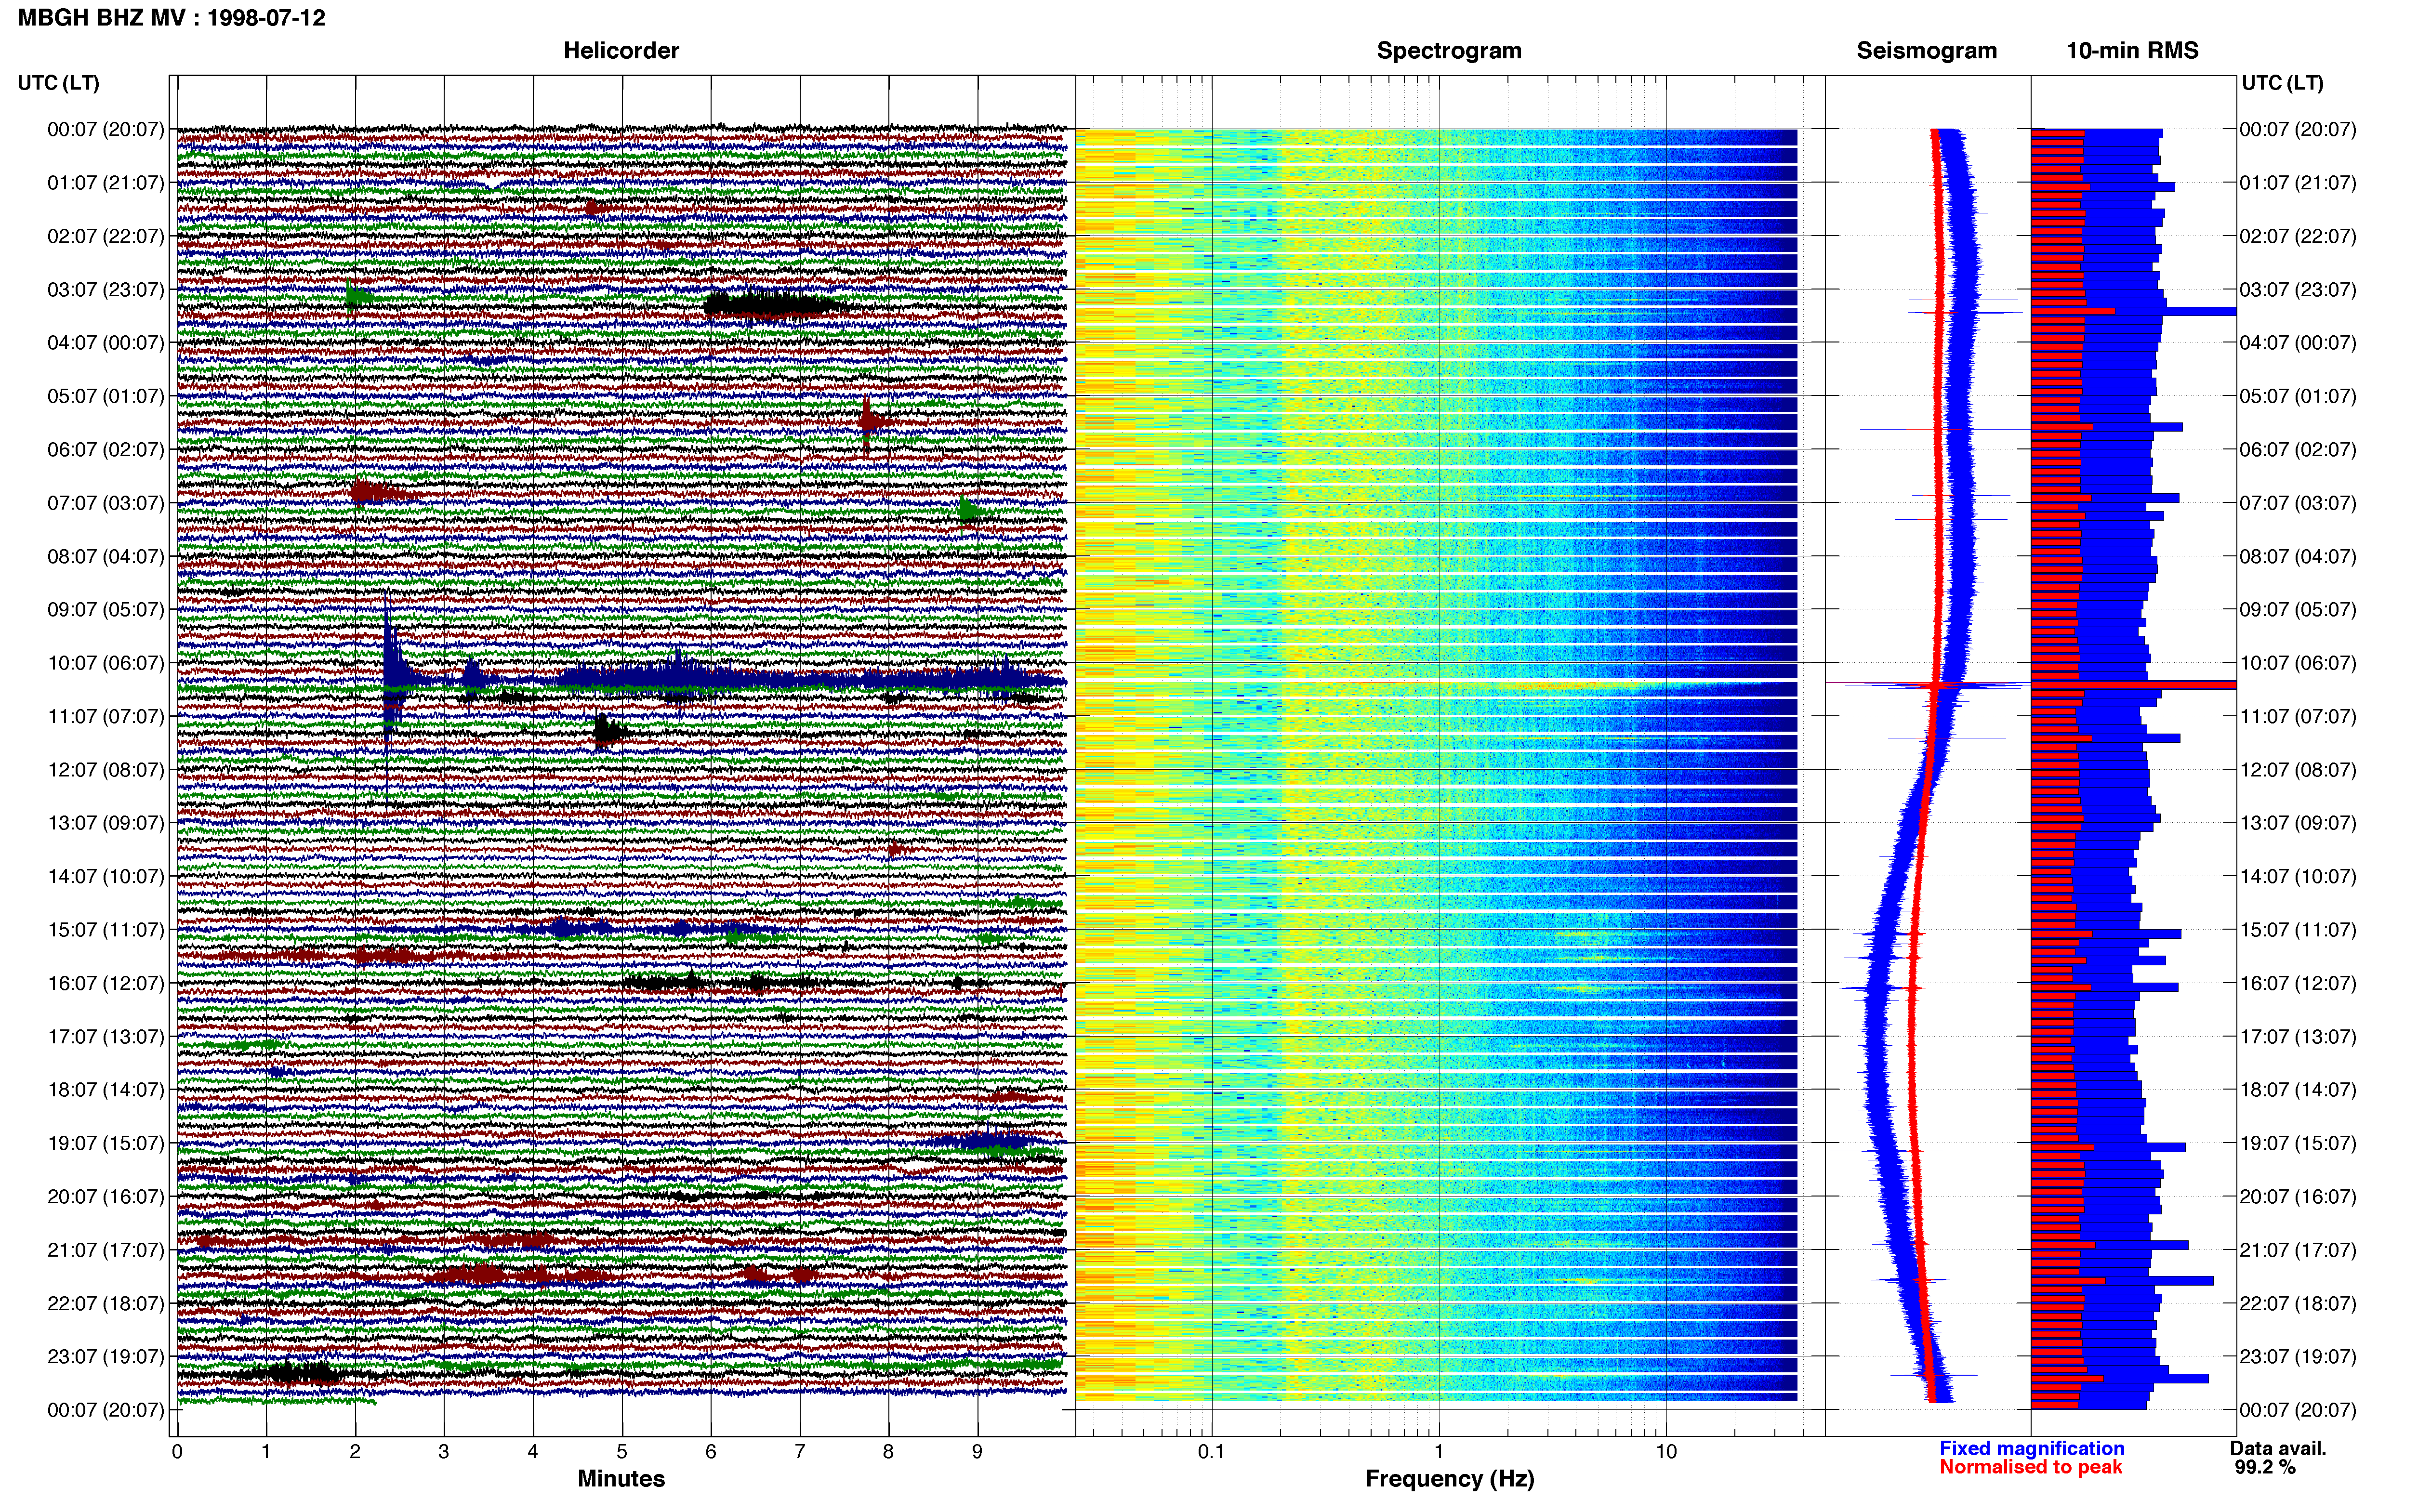Select the 10-min RMS panel heading
2418x1512 pixels.
click(2132, 51)
